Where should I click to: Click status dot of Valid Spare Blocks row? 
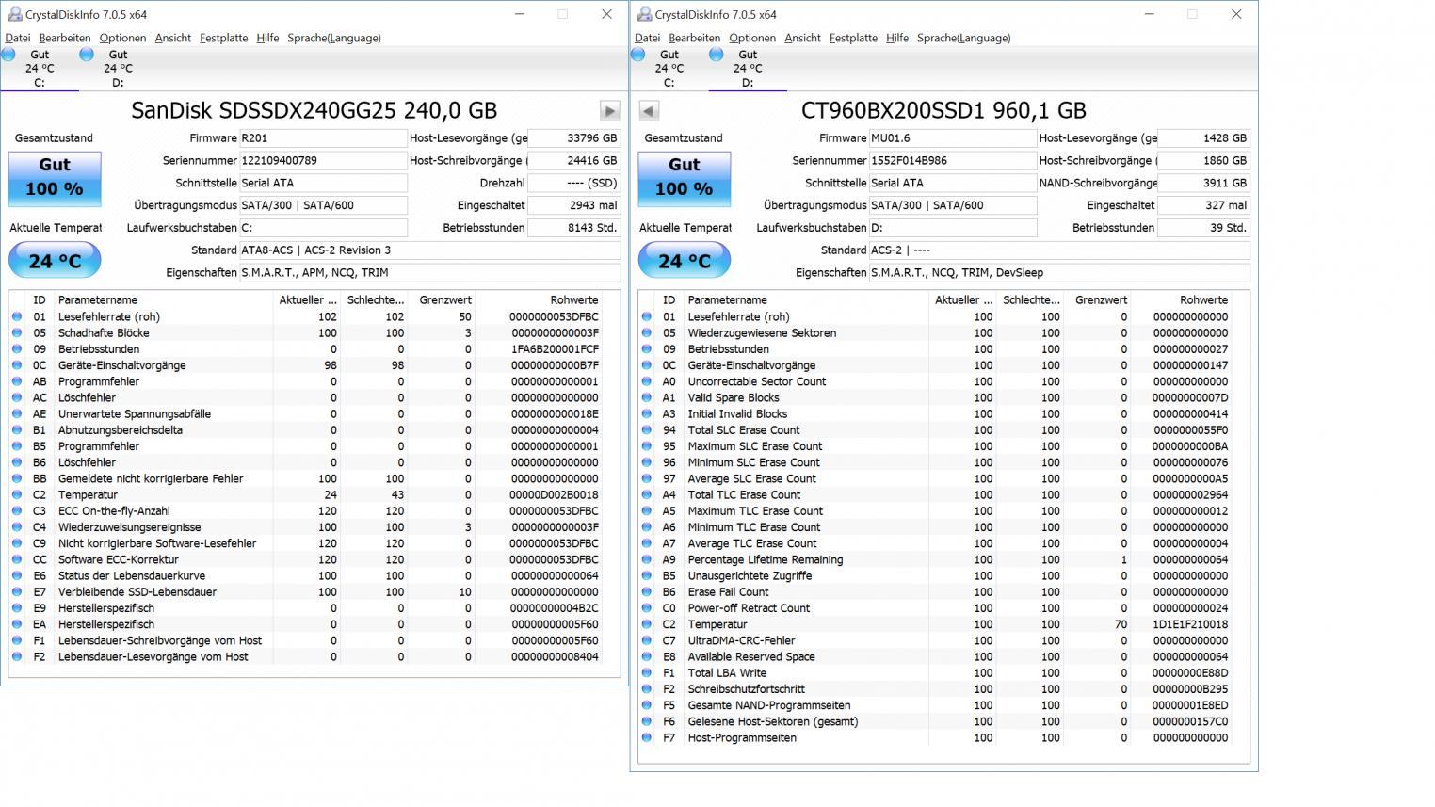tap(647, 398)
